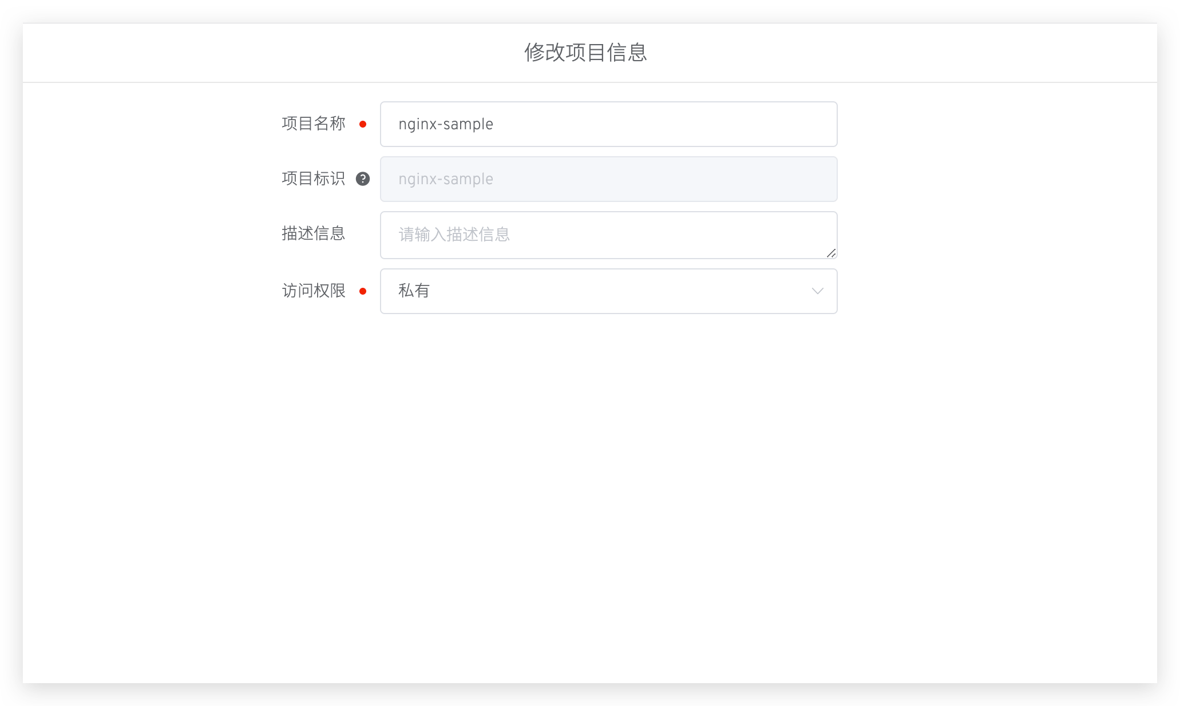
Task: Click red required dot next to 项目名称
Action: coord(363,124)
